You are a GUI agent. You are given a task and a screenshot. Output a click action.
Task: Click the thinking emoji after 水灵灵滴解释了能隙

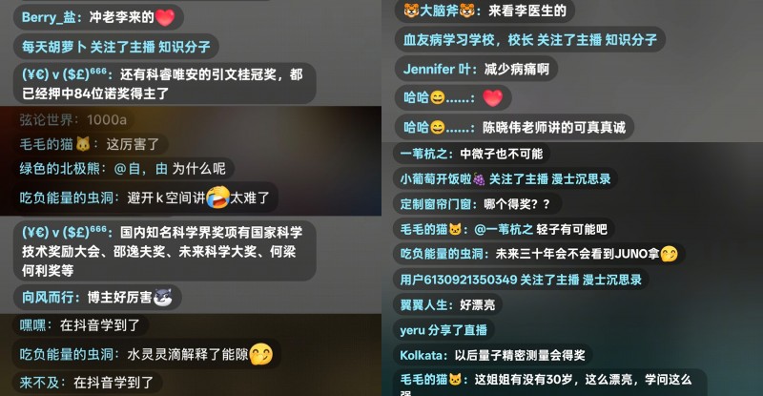pos(260,354)
